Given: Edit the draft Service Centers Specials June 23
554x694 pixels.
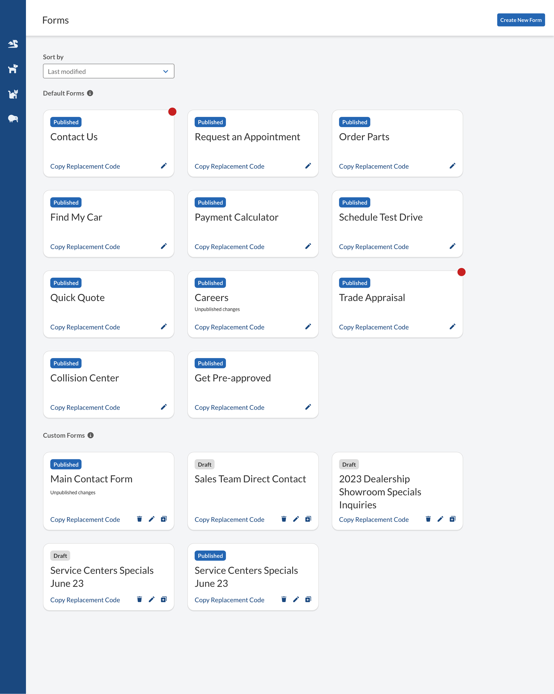Looking at the screenshot, I should [151, 599].
